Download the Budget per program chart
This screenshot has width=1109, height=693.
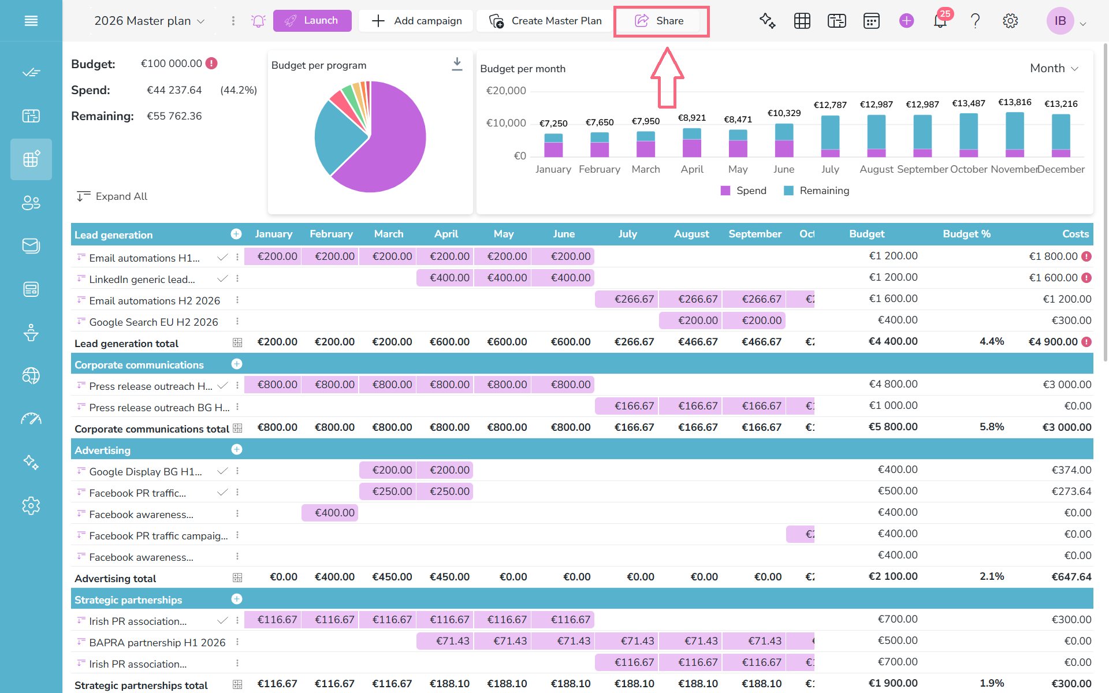coord(457,64)
